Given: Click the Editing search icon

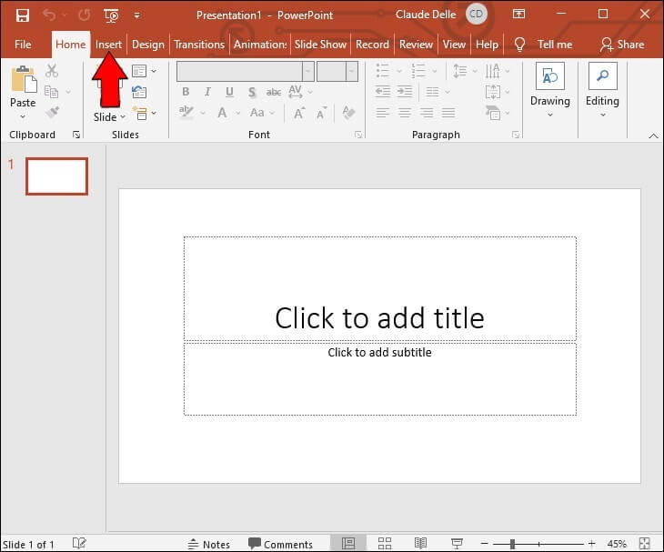Looking at the screenshot, I should (602, 76).
